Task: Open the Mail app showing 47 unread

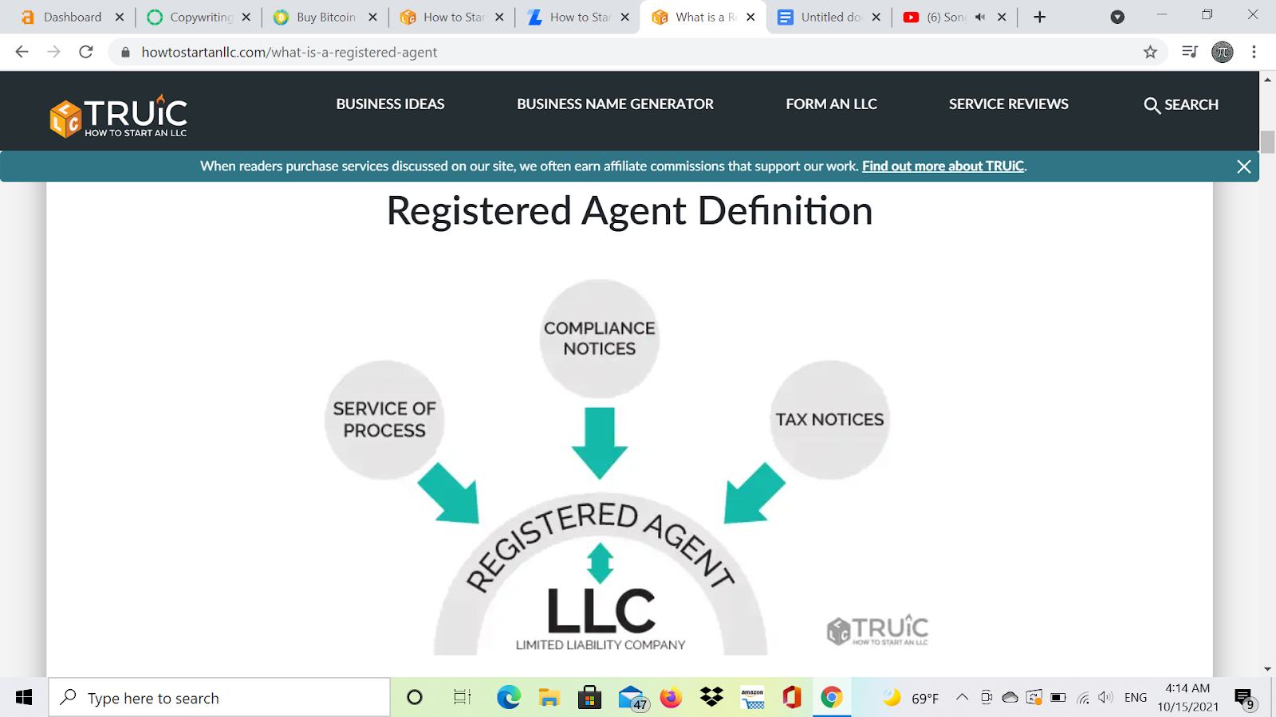Action: tap(630, 698)
